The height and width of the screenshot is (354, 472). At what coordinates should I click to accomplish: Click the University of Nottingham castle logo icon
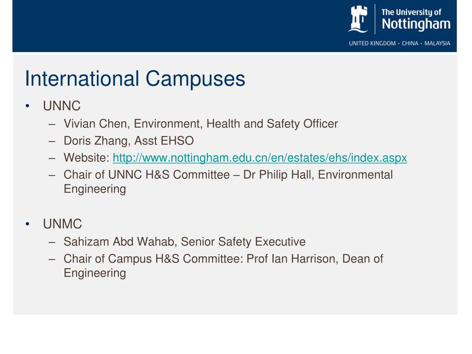pos(358,19)
